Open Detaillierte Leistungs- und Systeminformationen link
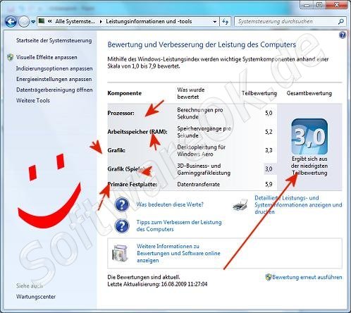This screenshot has height=313, width=351. tap(298, 204)
